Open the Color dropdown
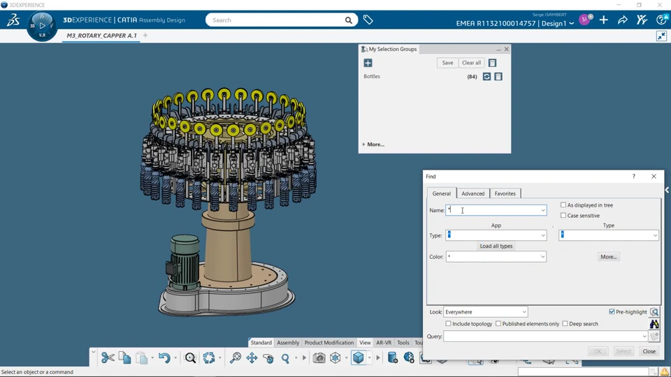Viewport: 671px width, 377px height. [542, 257]
